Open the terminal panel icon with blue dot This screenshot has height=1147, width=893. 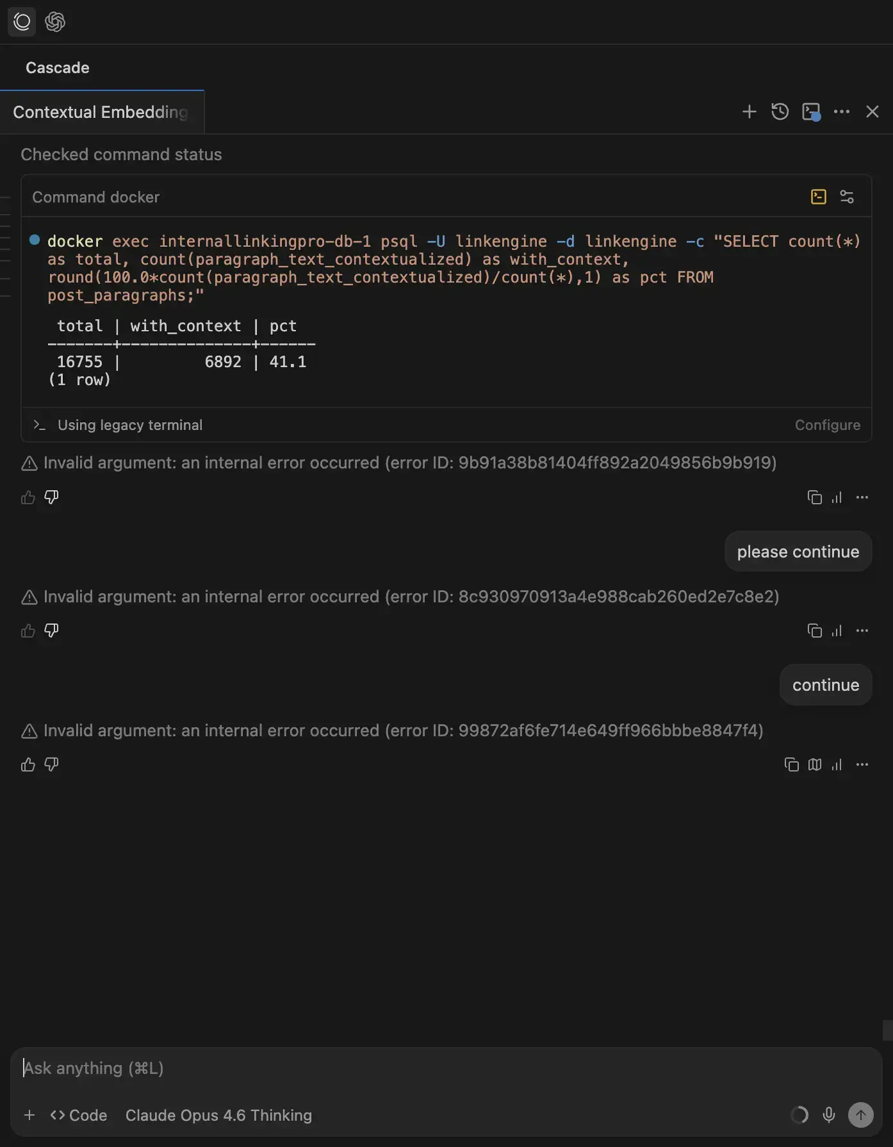811,111
